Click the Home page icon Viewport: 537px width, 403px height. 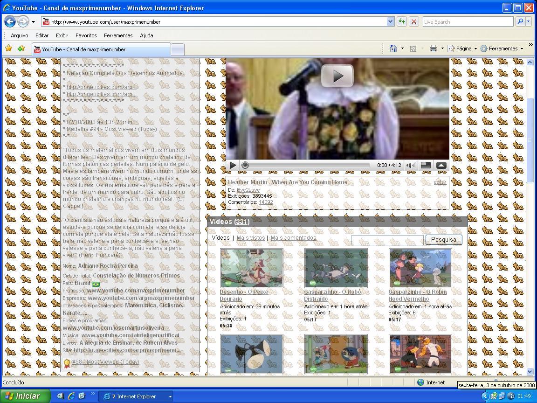coord(393,49)
